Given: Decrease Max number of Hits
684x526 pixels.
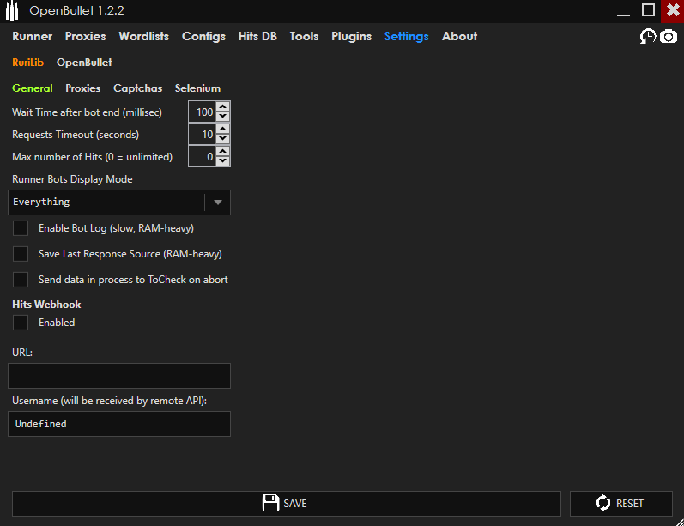Looking at the screenshot, I should pos(223,161).
